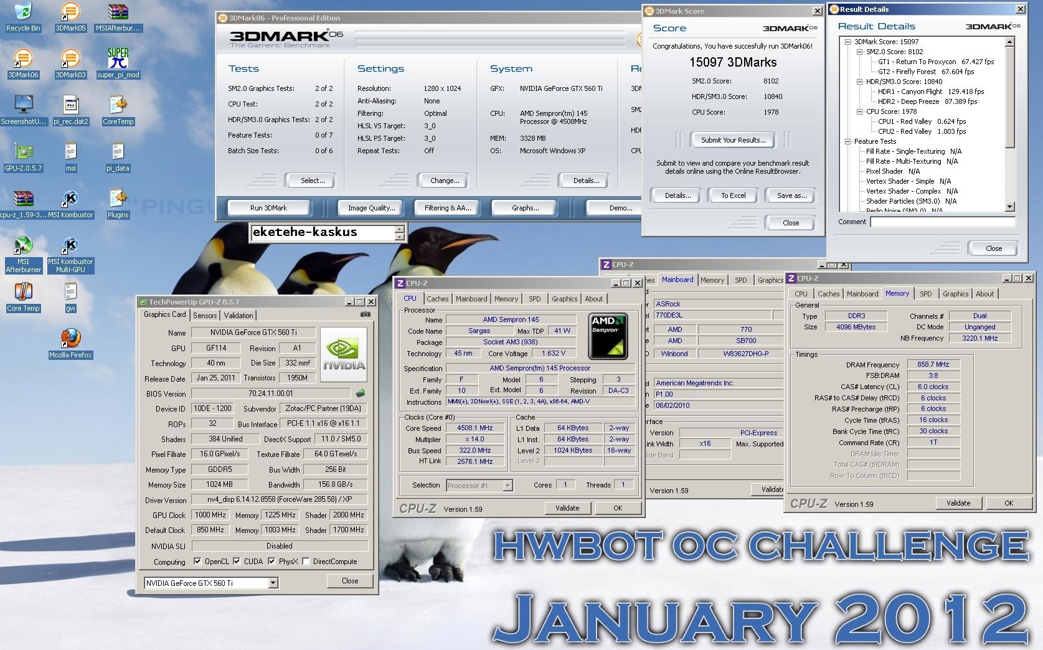This screenshot has height=650, width=1043.
Task: Click the eketehe-kaskus box spinner arrows
Action: [400, 232]
